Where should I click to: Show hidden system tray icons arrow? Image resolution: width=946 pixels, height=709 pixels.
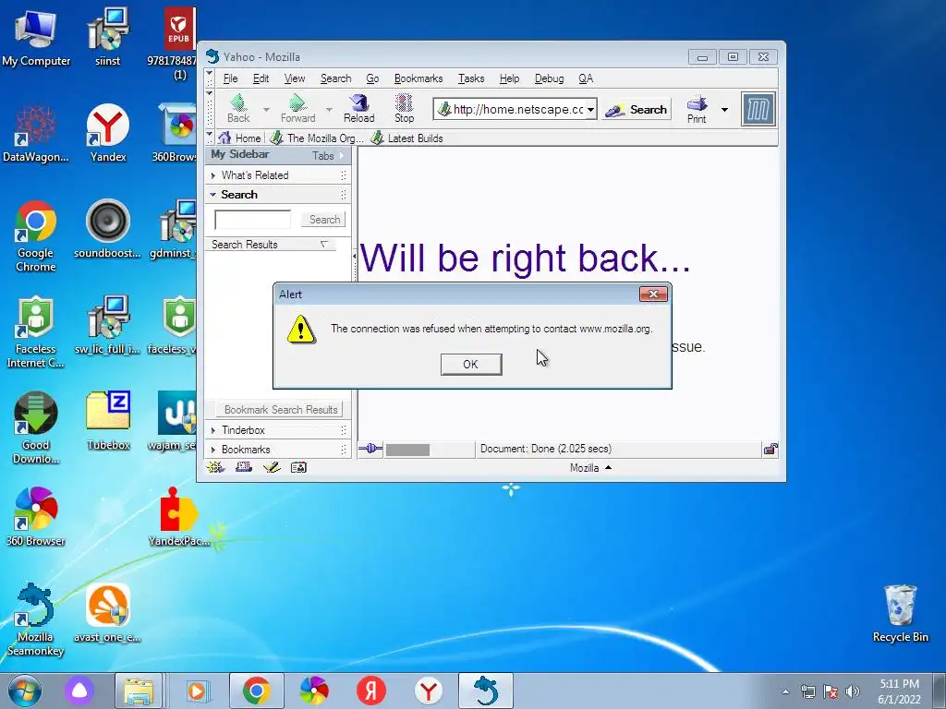(785, 691)
